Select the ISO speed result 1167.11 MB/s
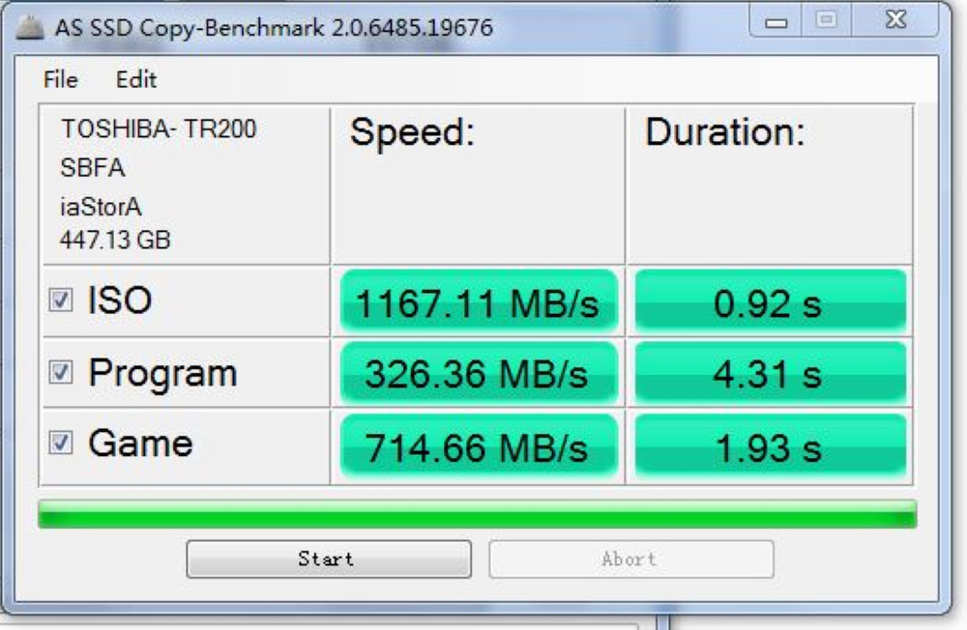Screen dimensions: 967x630 tap(479, 301)
